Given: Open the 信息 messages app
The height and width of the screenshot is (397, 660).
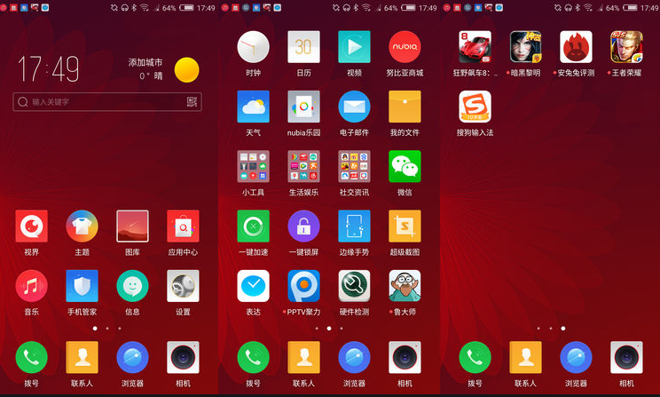Looking at the screenshot, I should [132, 286].
